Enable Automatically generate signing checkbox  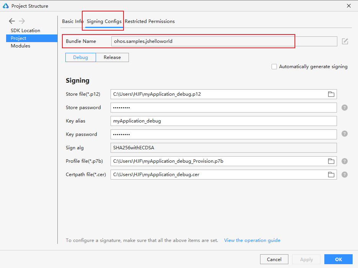tap(274, 67)
